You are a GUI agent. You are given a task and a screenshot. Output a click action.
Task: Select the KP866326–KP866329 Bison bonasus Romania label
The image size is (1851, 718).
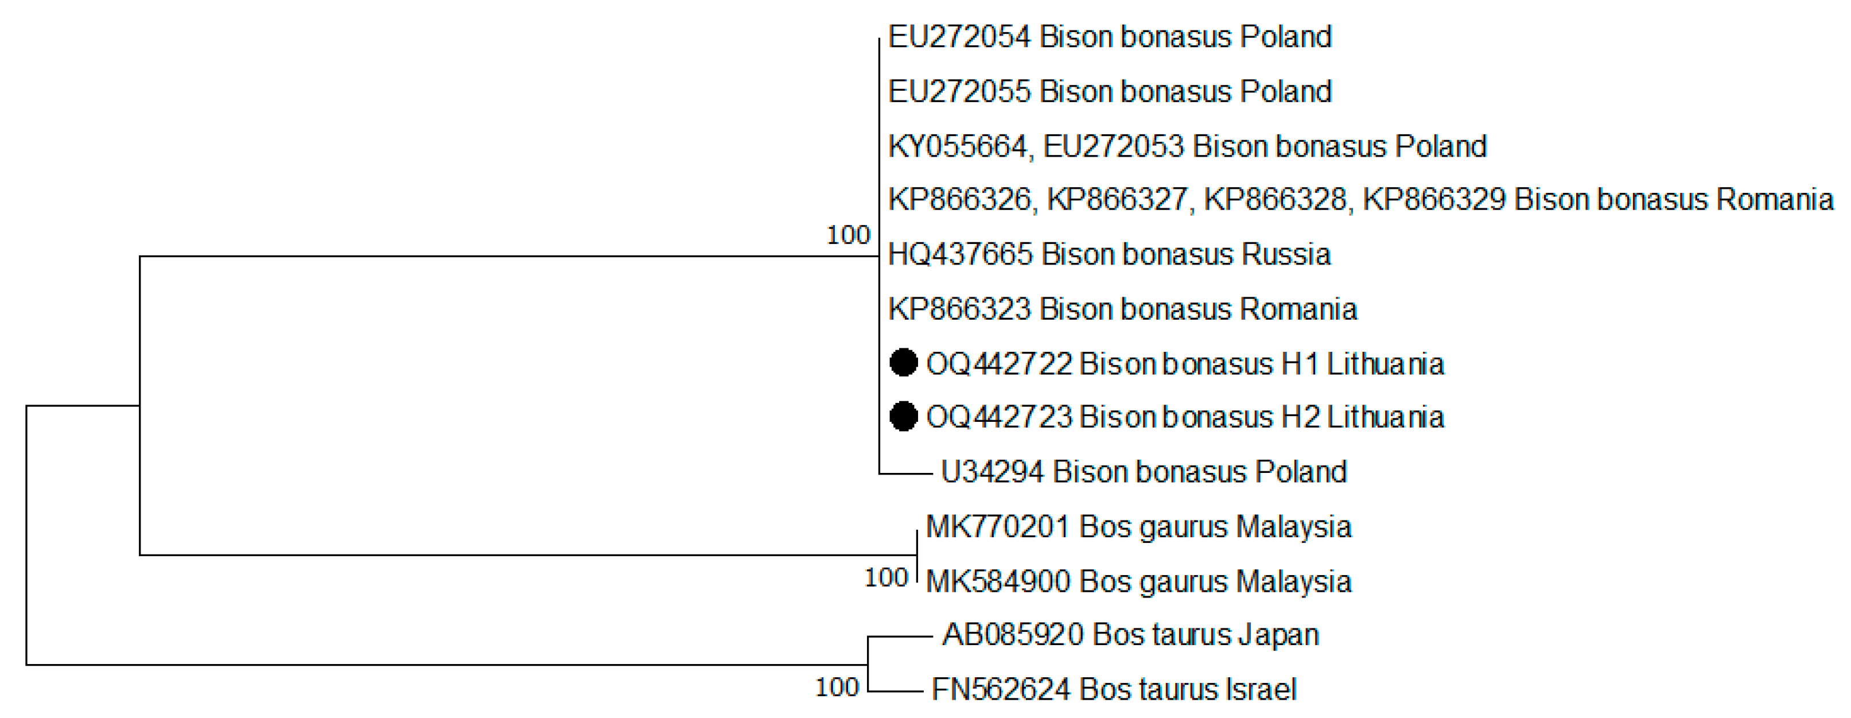[x=1360, y=200]
